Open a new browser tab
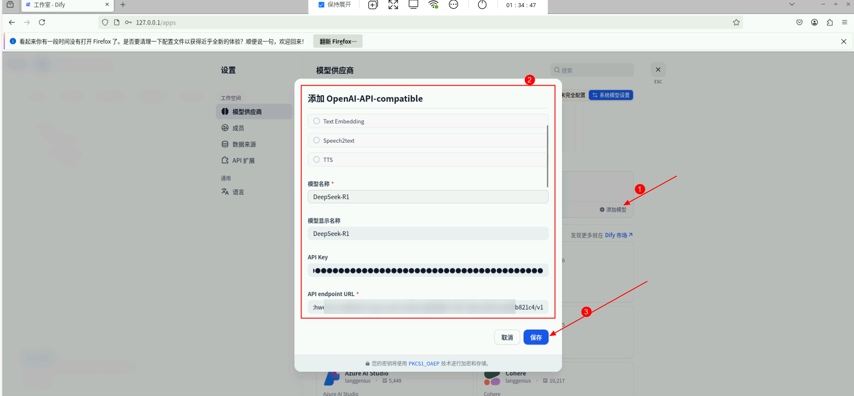The width and height of the screenshot is (854, 396). pos(123,4)
